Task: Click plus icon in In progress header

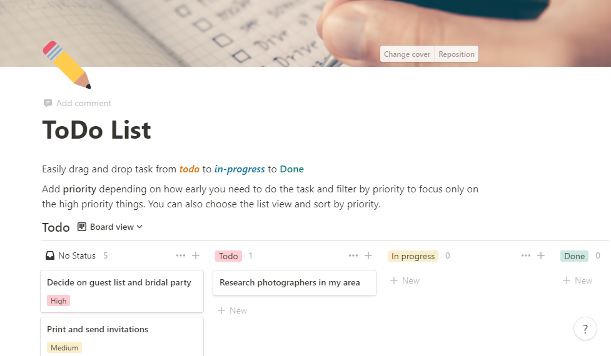Action: coord(541,255)
